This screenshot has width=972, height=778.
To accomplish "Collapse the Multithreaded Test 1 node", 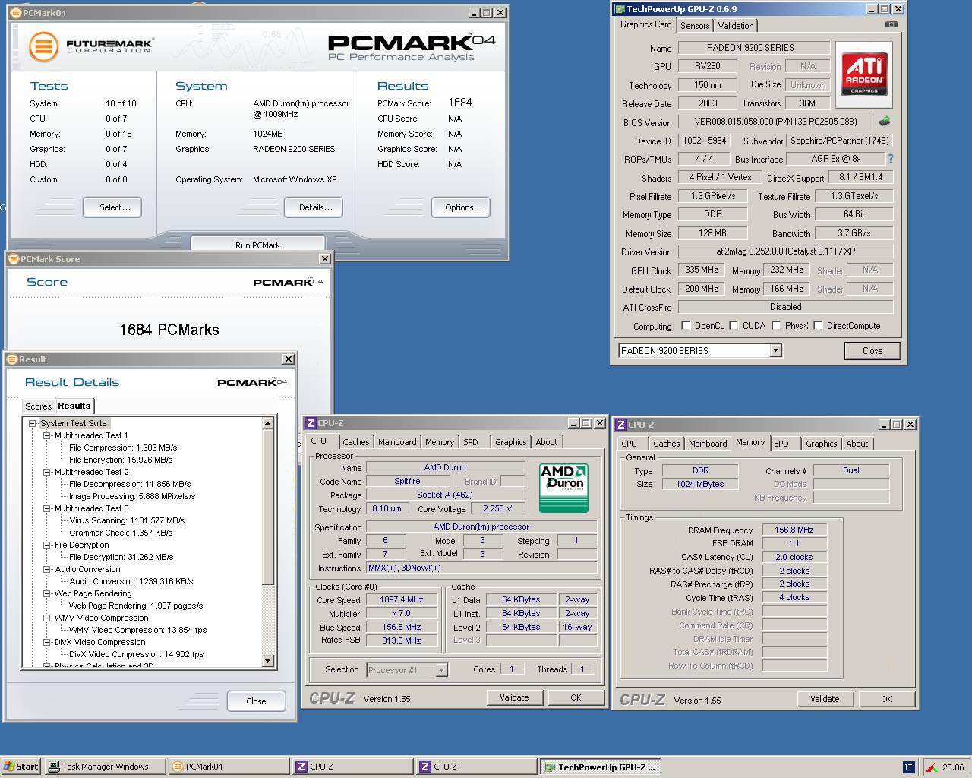I will [x=47, y=435].
